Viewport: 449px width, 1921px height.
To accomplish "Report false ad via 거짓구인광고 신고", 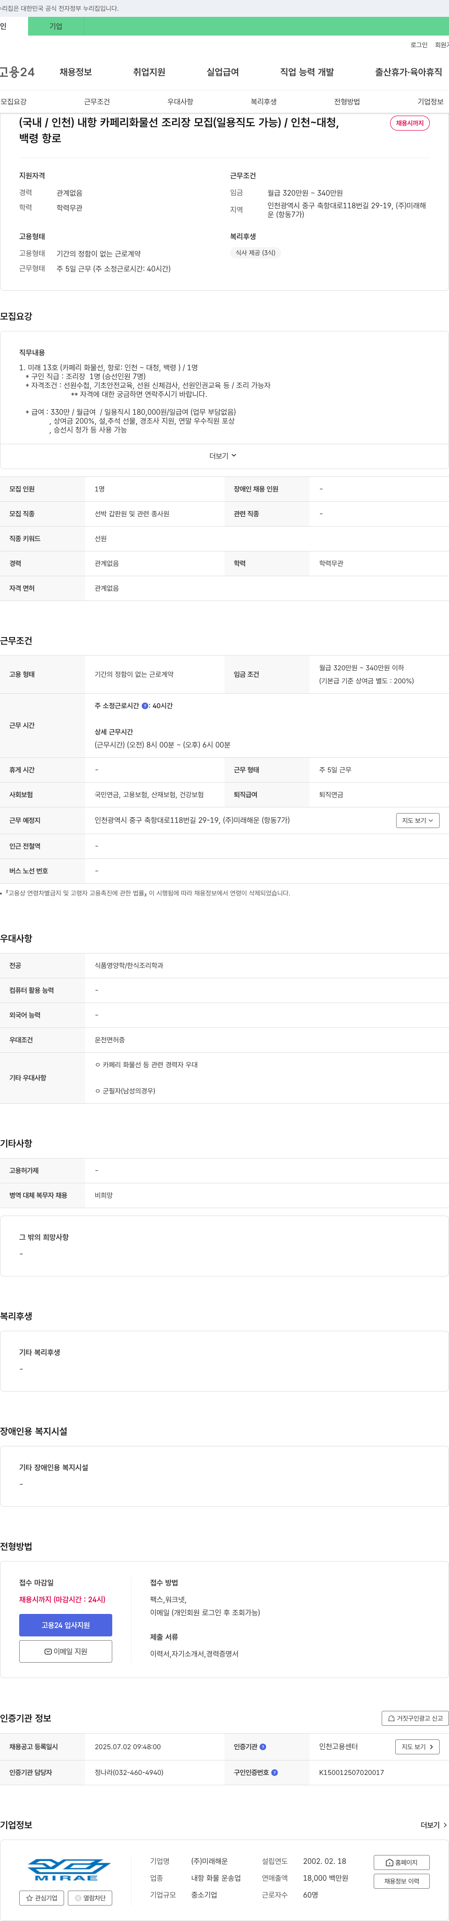I will point(415,1718).
